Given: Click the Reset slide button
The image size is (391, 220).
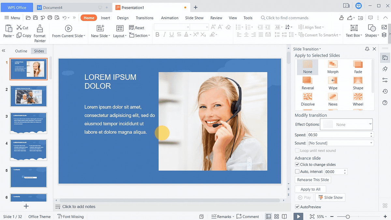Looking at the screenshot, I should (x=137, y=28).
